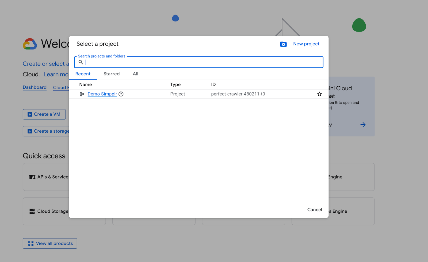The image size is (428, 262).
Task: Click the Name column header
Action: 86,85
